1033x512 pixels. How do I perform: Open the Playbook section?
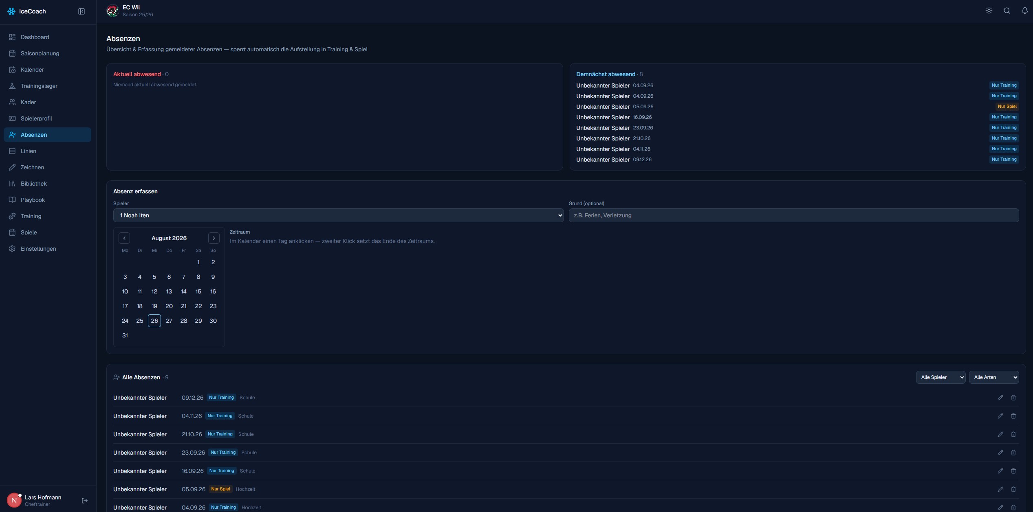coord(47,200)
